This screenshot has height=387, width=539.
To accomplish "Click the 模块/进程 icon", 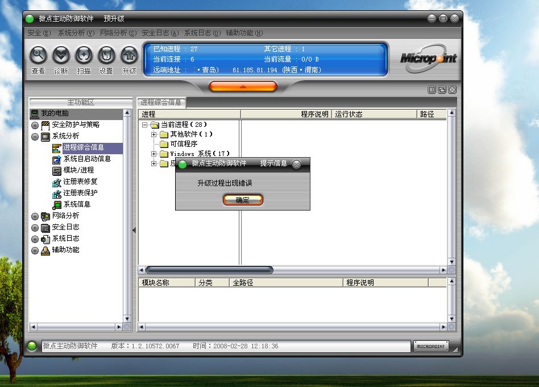I will pyautogui.click(x=57, y=171).
